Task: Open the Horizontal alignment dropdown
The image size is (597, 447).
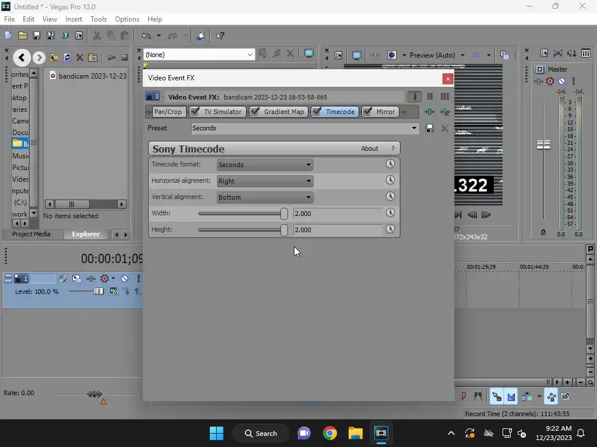Action: (265, 181)
